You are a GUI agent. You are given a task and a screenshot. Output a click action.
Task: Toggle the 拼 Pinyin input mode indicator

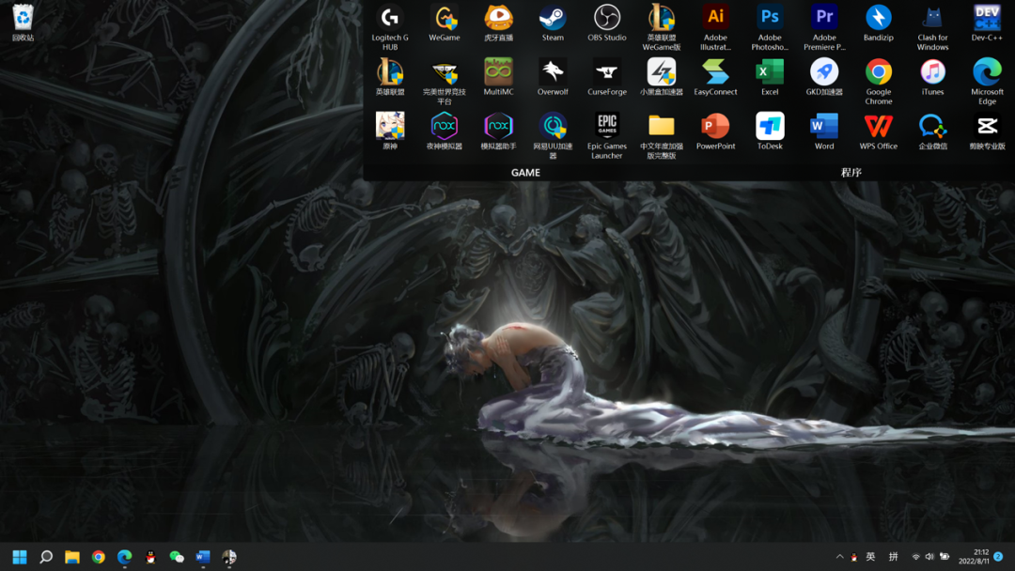[894, 557]
